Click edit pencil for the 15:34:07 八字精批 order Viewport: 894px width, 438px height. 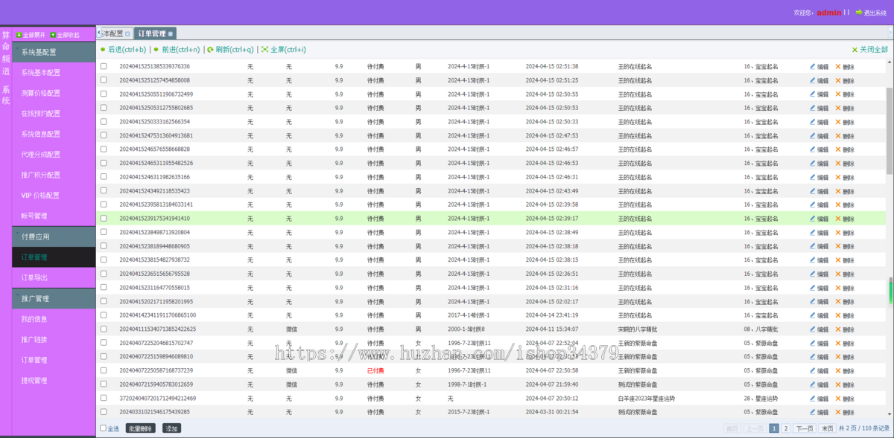(x=813, y=329)
